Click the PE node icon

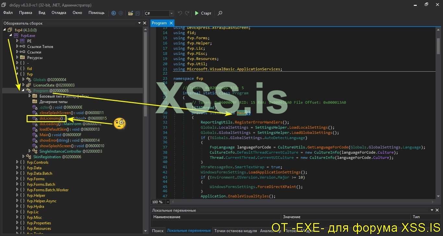pyautogui.click(x=22, y=41)
